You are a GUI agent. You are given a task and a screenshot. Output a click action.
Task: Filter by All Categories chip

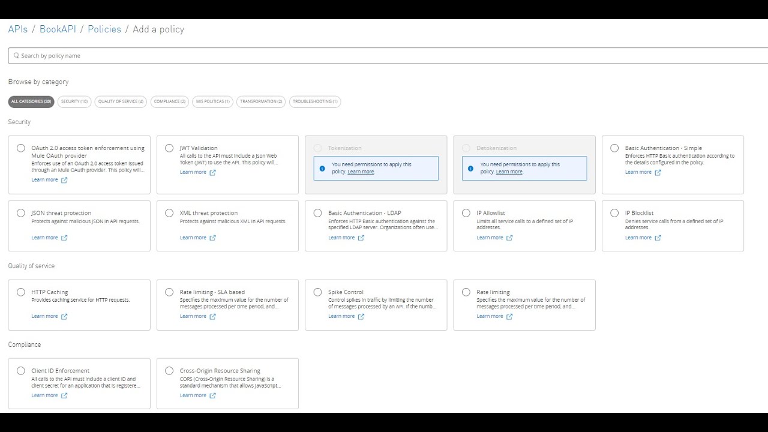point(31,101)
